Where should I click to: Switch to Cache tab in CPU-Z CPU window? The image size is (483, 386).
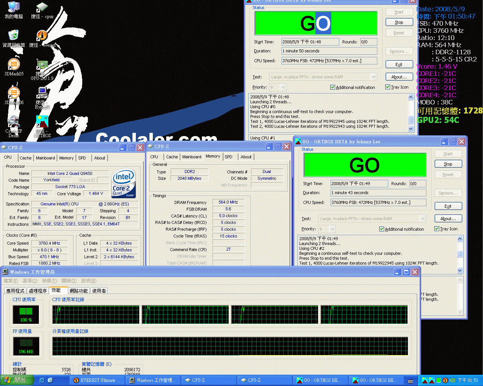[26, 158]
